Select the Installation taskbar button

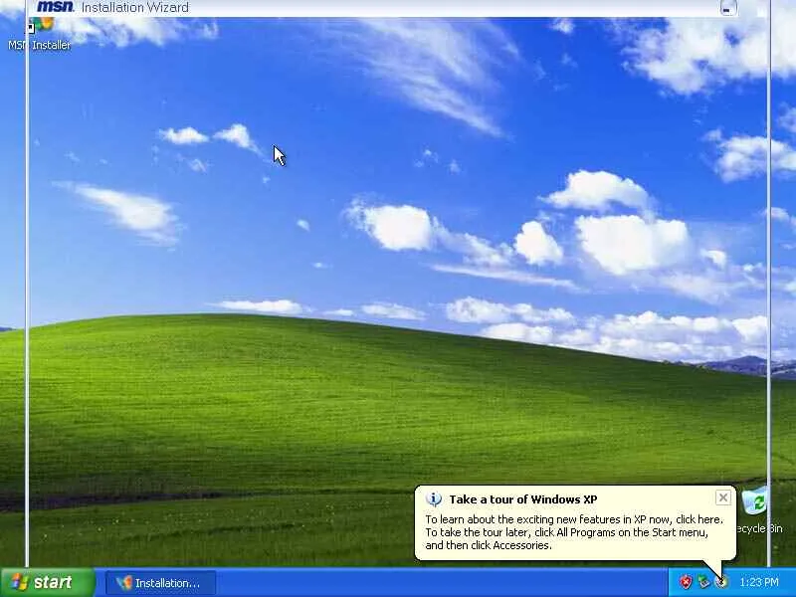click(x=160, y=583)
